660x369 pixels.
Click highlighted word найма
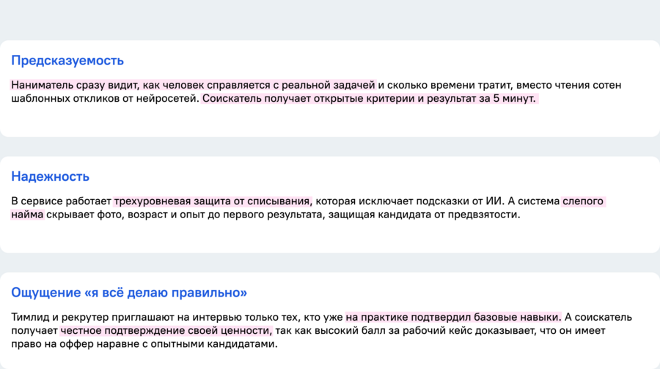point(27,215)
